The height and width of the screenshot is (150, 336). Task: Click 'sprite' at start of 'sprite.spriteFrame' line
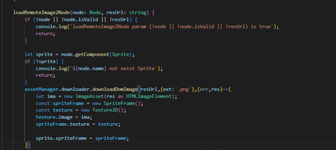click(x=44, y=138)
